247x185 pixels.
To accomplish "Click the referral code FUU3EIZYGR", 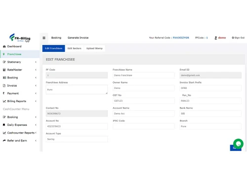I will [181, 37].
